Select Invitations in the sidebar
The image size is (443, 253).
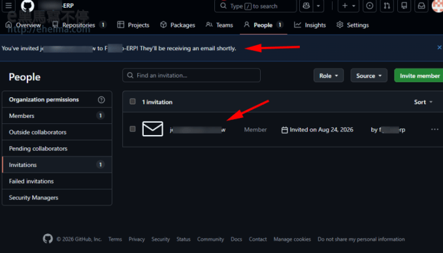(57, 165)
